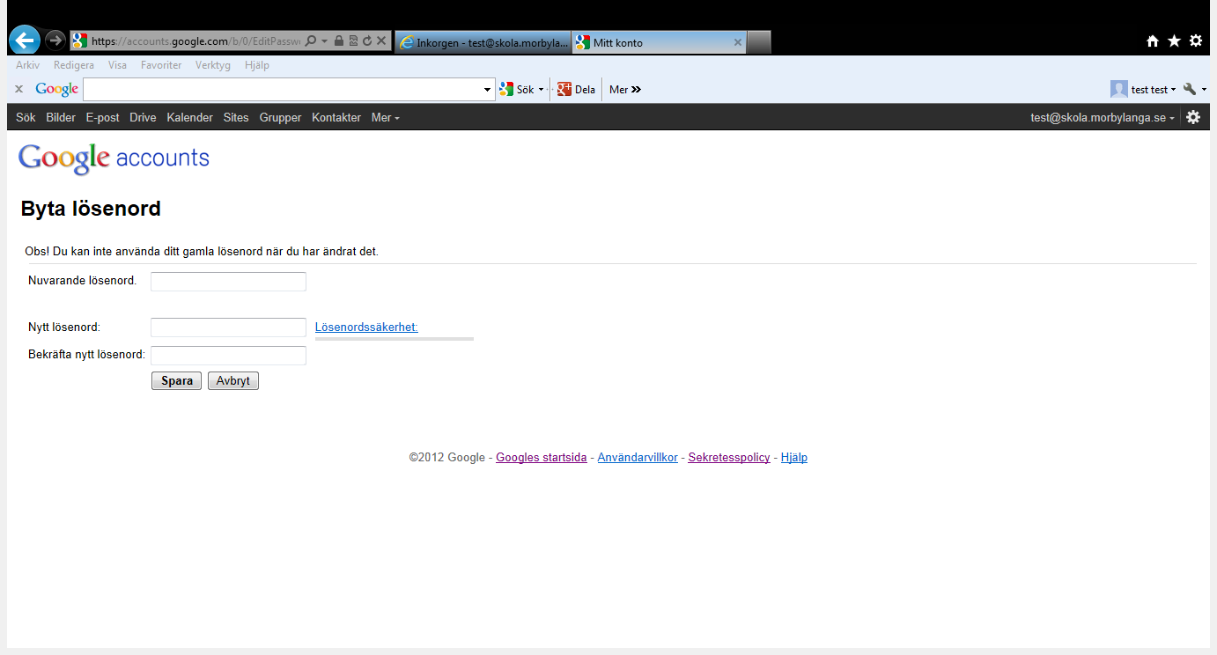This screenshot has height=655, width=1217.
Task: Click the Nuvarande lösenord input field
Action: pyautogui.click(x=229, y=282)
